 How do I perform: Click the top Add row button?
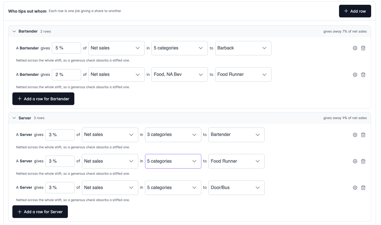click(355, 11)
